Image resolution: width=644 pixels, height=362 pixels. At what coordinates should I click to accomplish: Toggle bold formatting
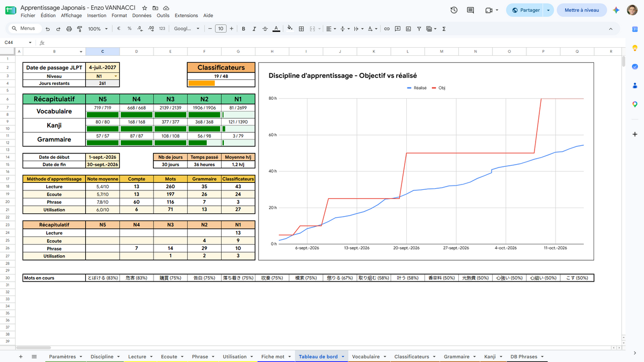tap(244, 29)
